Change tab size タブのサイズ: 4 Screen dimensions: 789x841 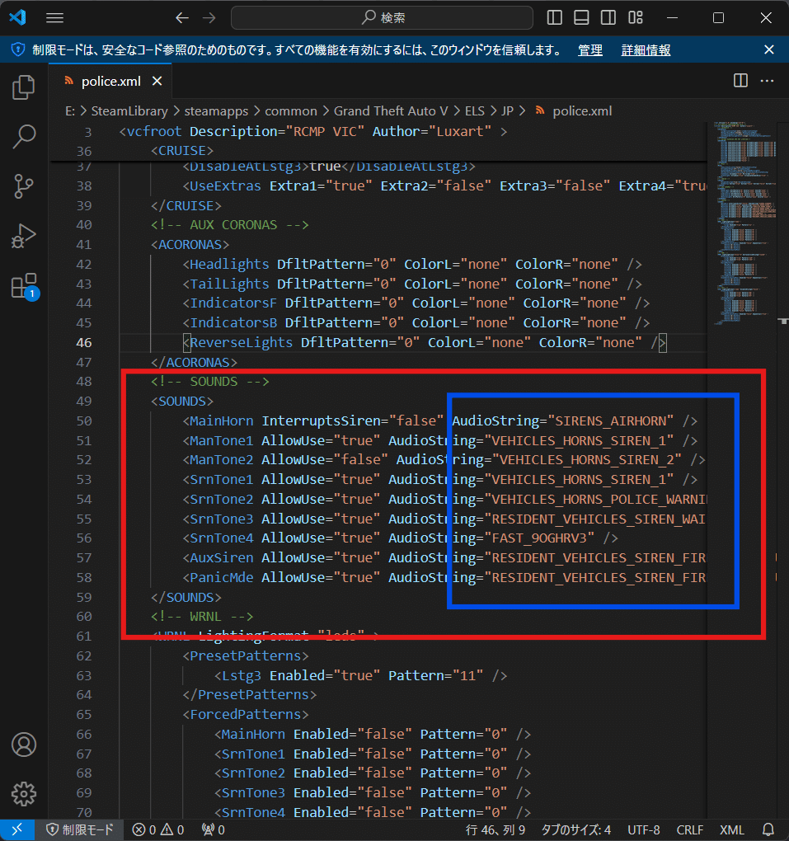point(576,829)
